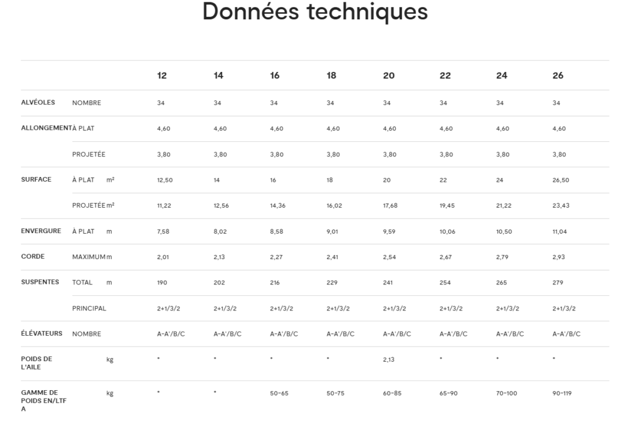Click total line length 241

388,282
